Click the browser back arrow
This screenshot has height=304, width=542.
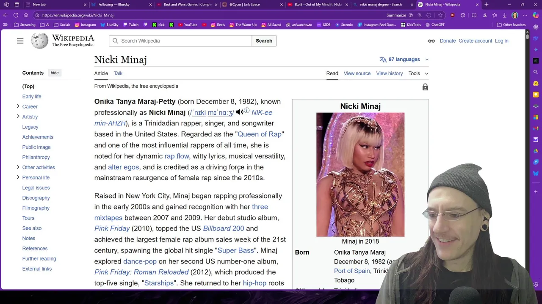[x=6, y=15]
